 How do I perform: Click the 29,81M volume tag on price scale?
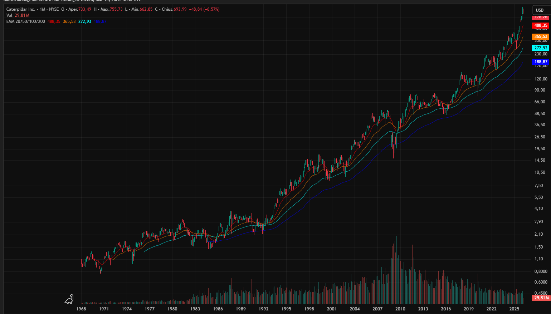pyautogui.click(x=541, y=298)
